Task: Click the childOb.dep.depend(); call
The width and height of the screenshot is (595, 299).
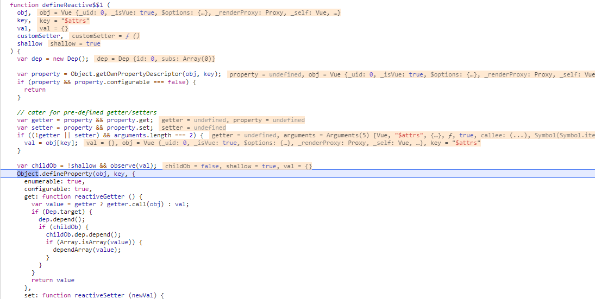Action: 83,234
